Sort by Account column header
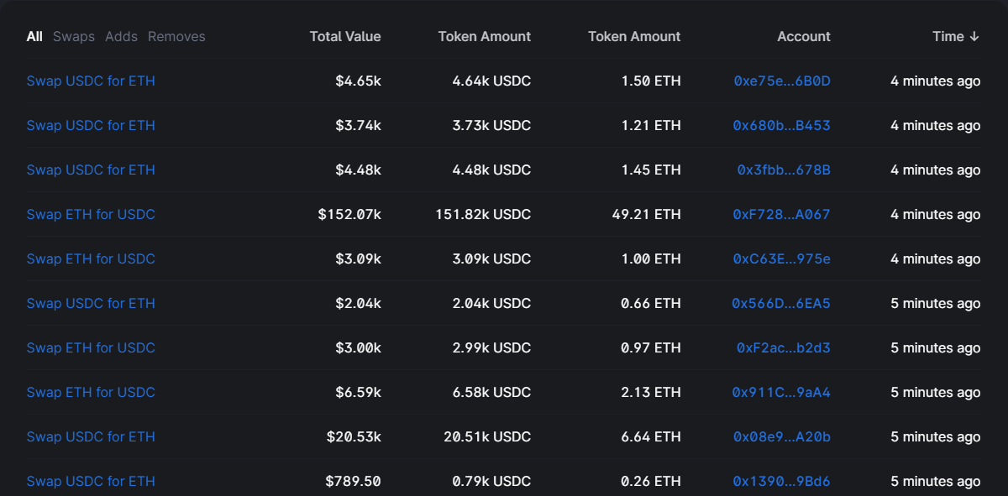Viewport: 1008px width, 496px height. click(804, 36)
